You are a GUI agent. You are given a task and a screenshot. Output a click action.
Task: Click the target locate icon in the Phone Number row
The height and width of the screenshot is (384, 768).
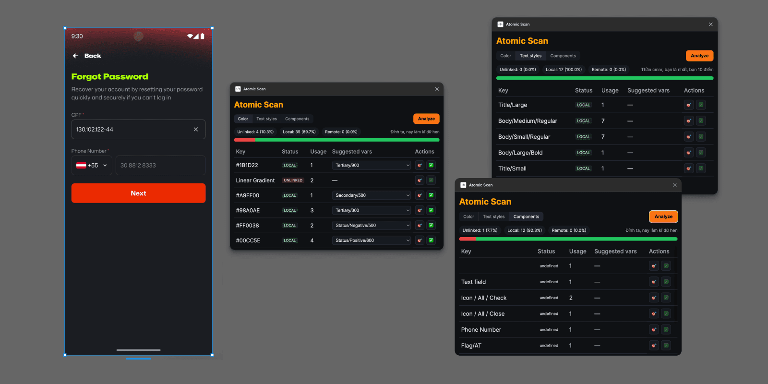click(x=654, y=330)
